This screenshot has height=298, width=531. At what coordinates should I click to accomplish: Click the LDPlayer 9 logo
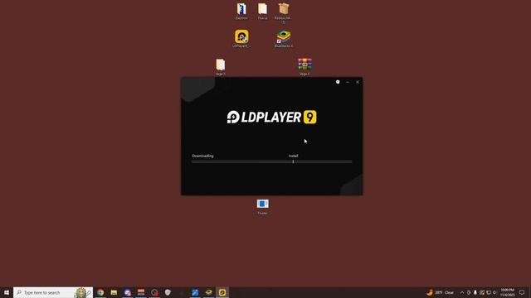coord(271,117)
